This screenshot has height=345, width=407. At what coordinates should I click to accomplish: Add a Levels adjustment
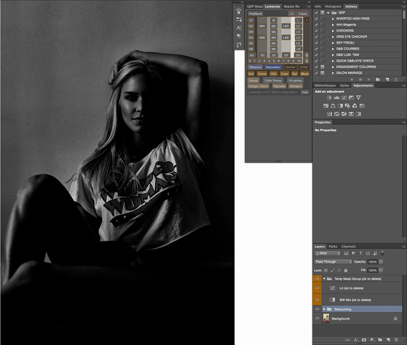click(337, 98)
